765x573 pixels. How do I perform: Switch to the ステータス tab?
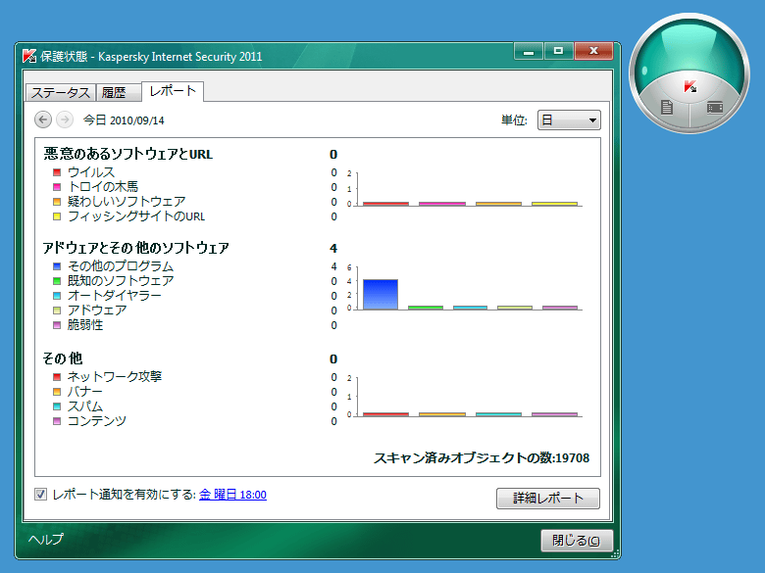click(61, 93)
